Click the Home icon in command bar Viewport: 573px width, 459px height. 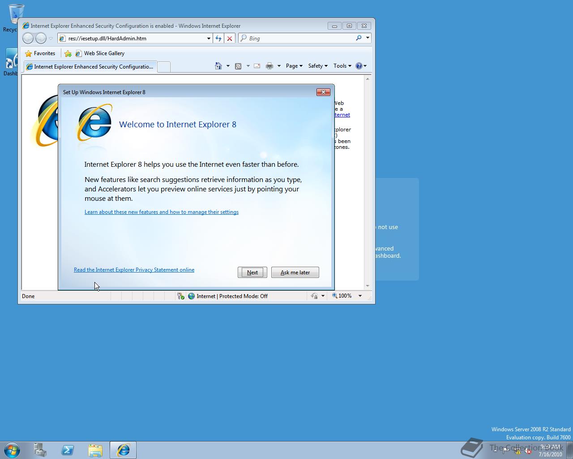point(218,66)
